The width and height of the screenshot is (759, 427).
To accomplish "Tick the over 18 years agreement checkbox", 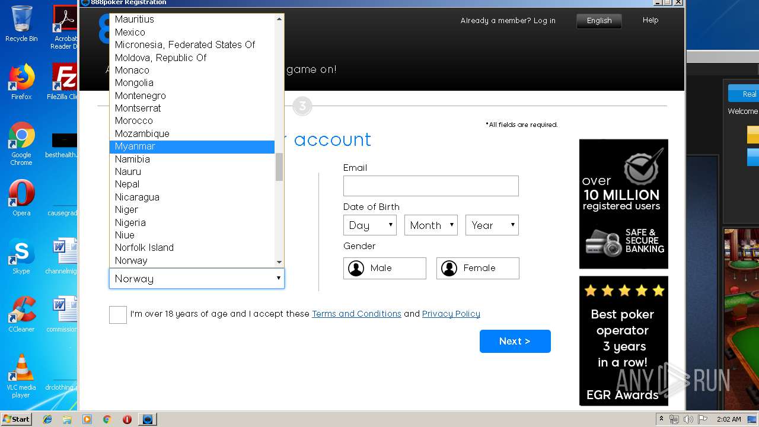I will click(118, 315).
